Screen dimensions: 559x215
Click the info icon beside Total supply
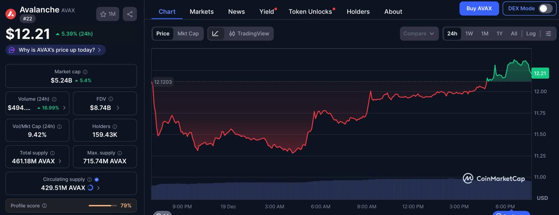52,153
